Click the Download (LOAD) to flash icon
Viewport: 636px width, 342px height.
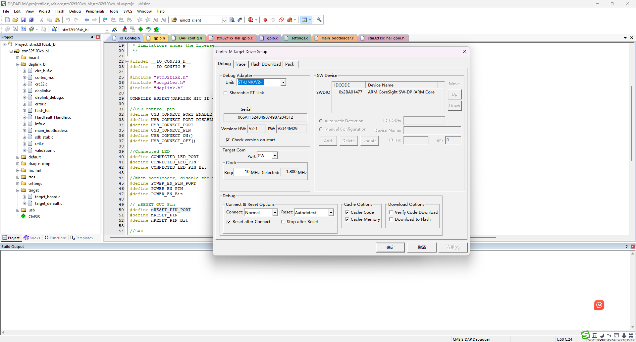coord(54,29)
